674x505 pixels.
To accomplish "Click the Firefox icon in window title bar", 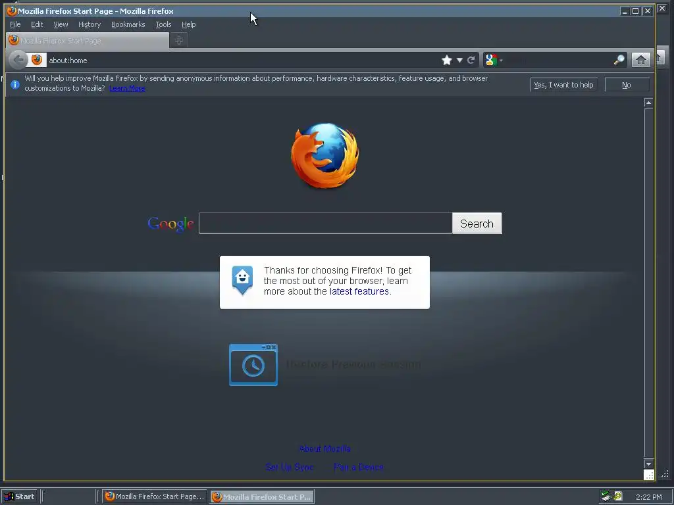I will [12, 11].
